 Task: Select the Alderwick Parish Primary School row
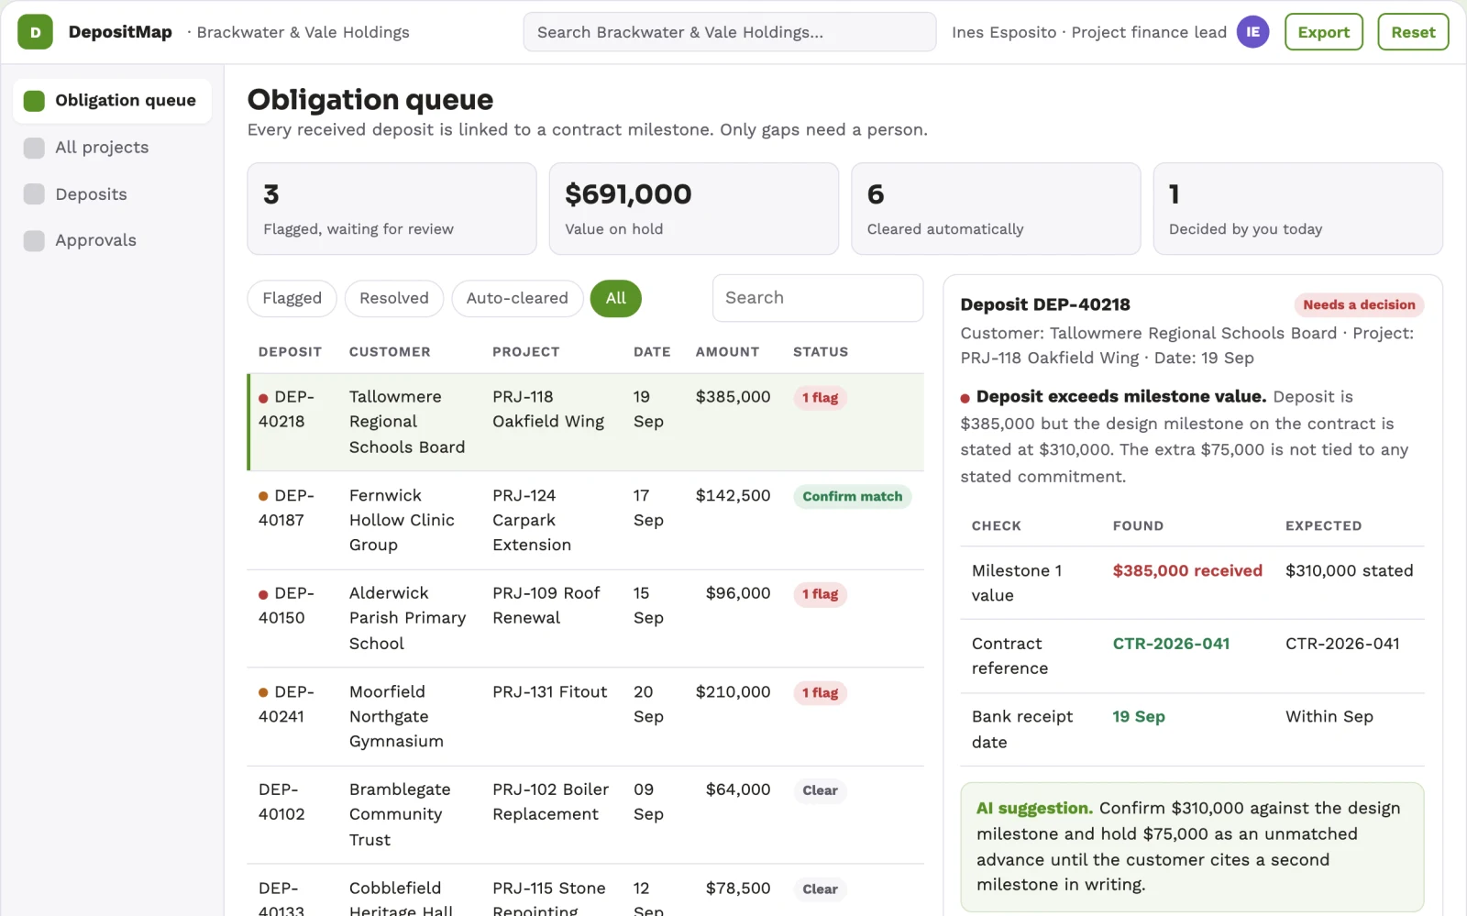[x=585, y=619]
